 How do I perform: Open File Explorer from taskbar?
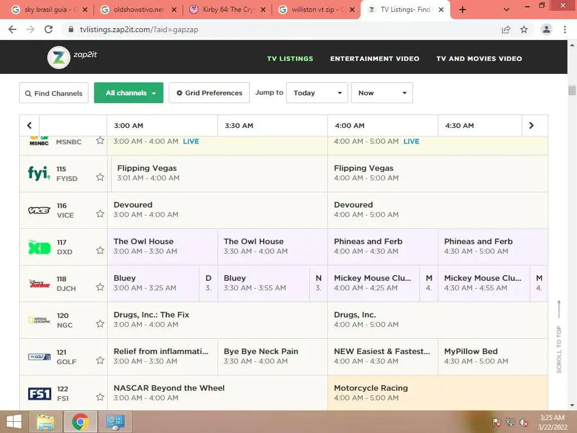click(46, 422)
